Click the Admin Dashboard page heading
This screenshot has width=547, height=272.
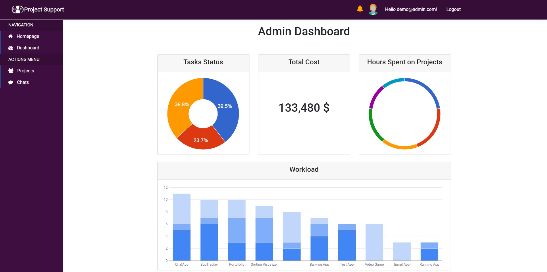[x=304, y=31]
